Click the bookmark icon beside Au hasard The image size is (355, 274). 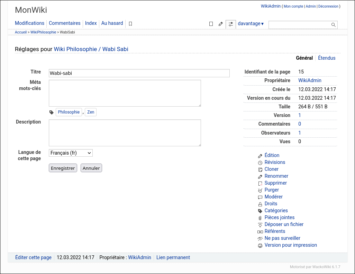pyautogui.click(x=130, y=24)
